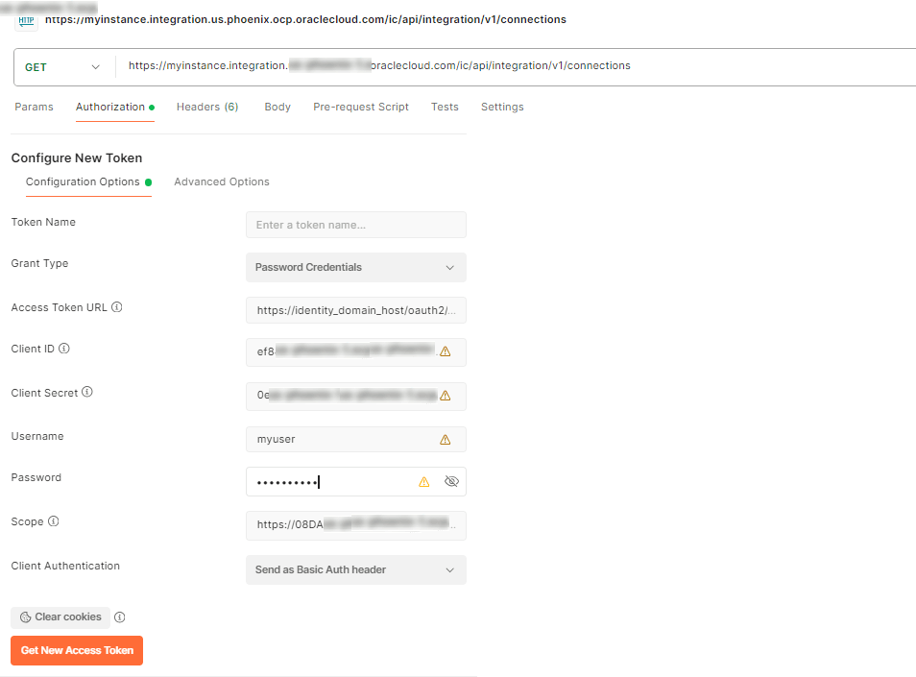Click the info icon next to Access Token URL

[x=119, y=307]
